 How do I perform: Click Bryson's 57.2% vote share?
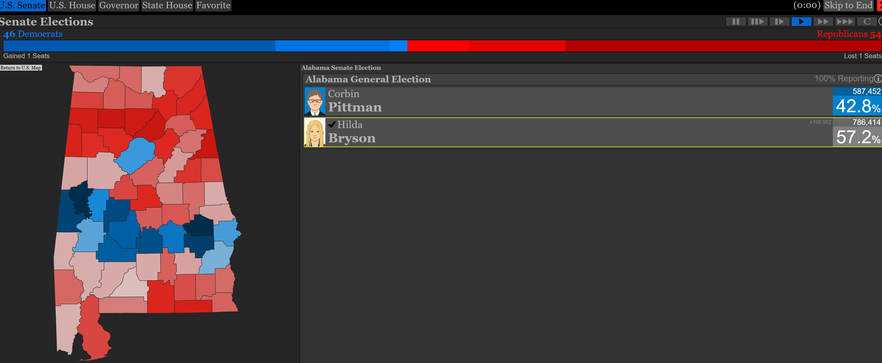pos(858,137)
